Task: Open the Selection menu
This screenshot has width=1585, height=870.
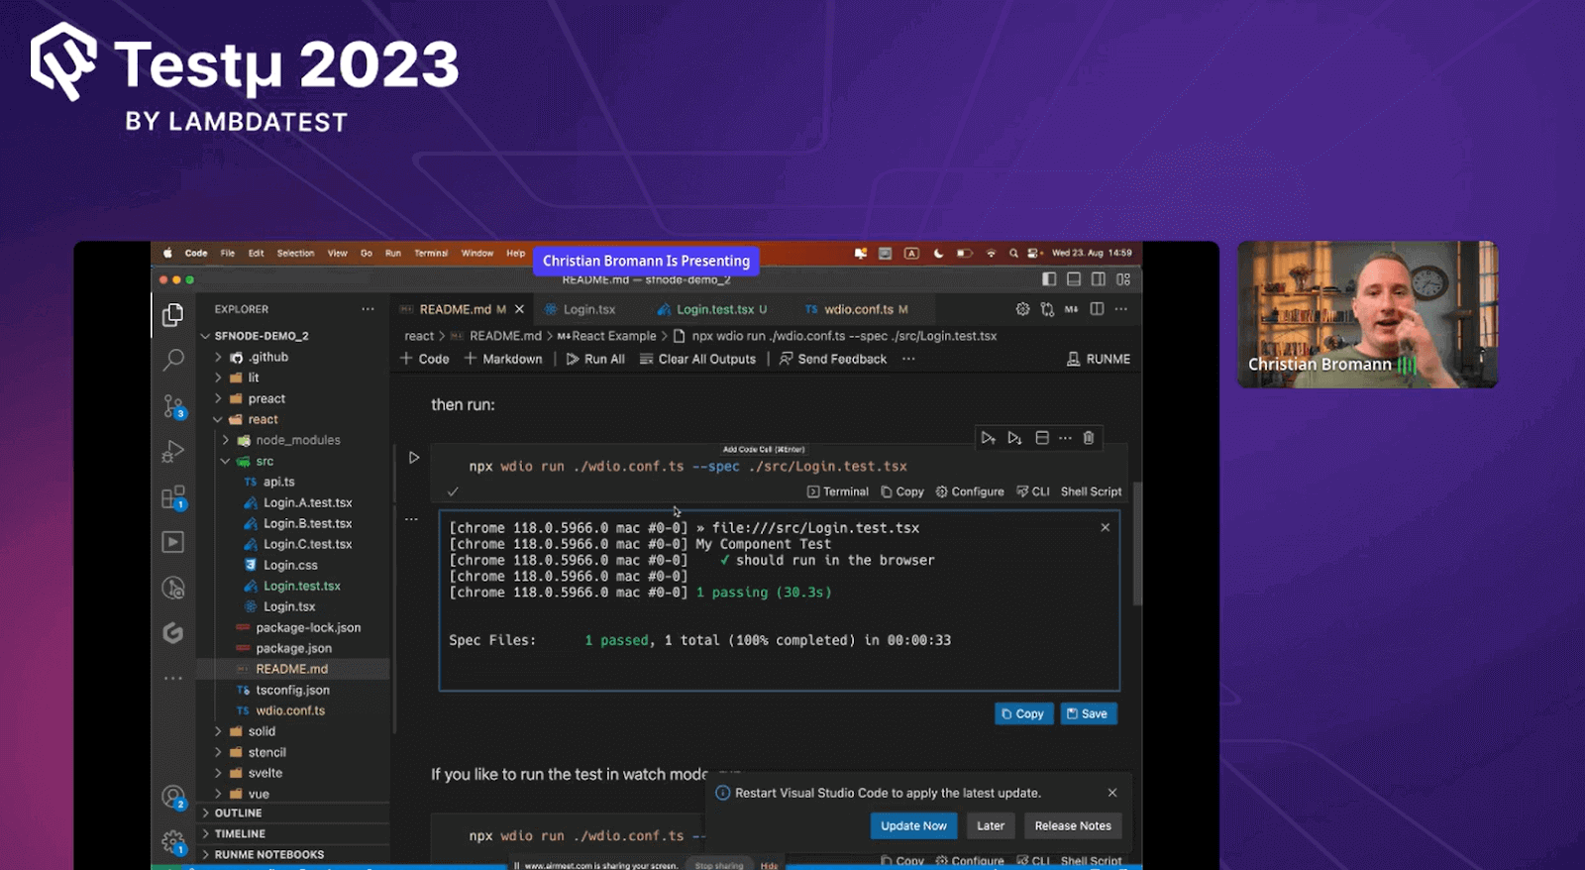Action: [295, 253]
